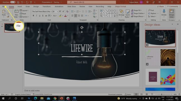
Task: Toggle the Notes button in status bar
Action: 128,94
